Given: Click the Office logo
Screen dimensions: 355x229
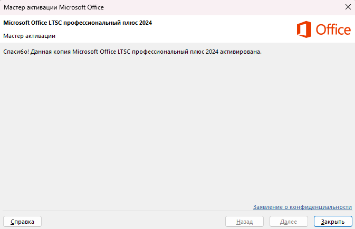Looking at the screenshot, I should (x=324, y=29).
